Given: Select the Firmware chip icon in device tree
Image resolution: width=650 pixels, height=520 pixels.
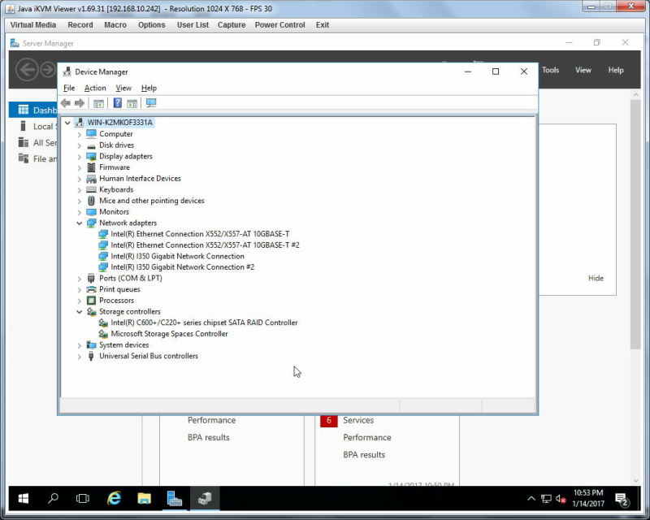Looking at the screenshot, I should [91, 167].
